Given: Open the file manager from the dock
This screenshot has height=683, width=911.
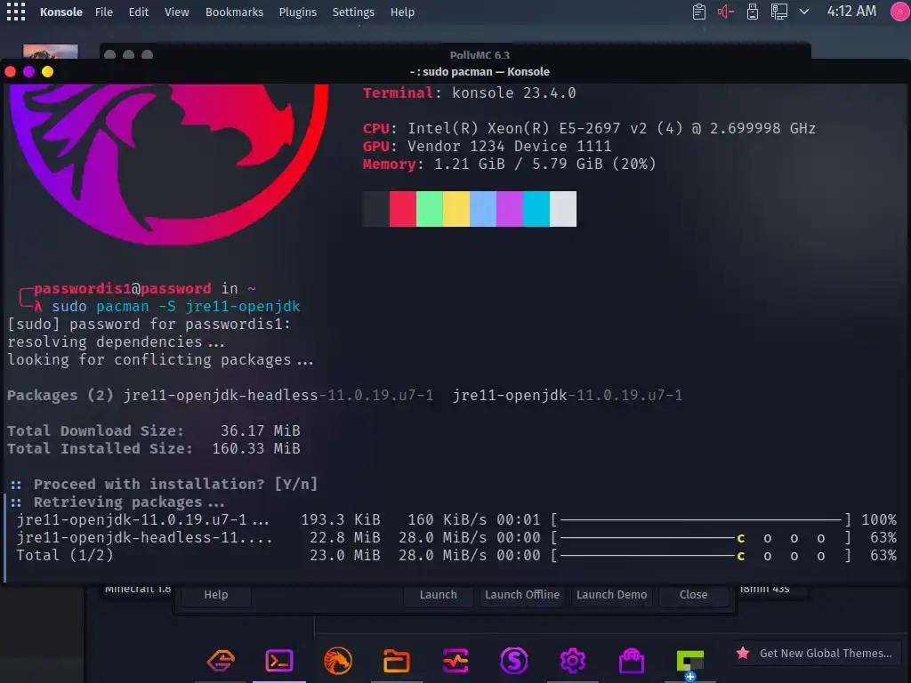Looking at the screenshot, I should pyautogui.click(x=397, y=661).
